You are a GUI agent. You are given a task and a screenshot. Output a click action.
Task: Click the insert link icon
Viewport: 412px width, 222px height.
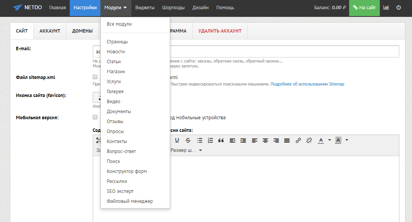[x=298, y=140]
